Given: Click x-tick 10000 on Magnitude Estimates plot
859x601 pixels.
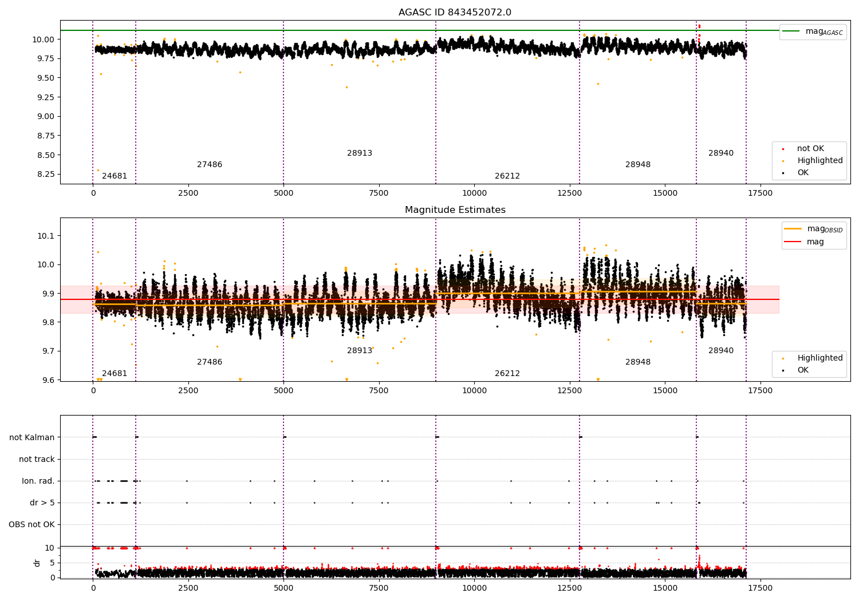Looking at the screenshot, I should pyautogui.click(x=474, y=391).
